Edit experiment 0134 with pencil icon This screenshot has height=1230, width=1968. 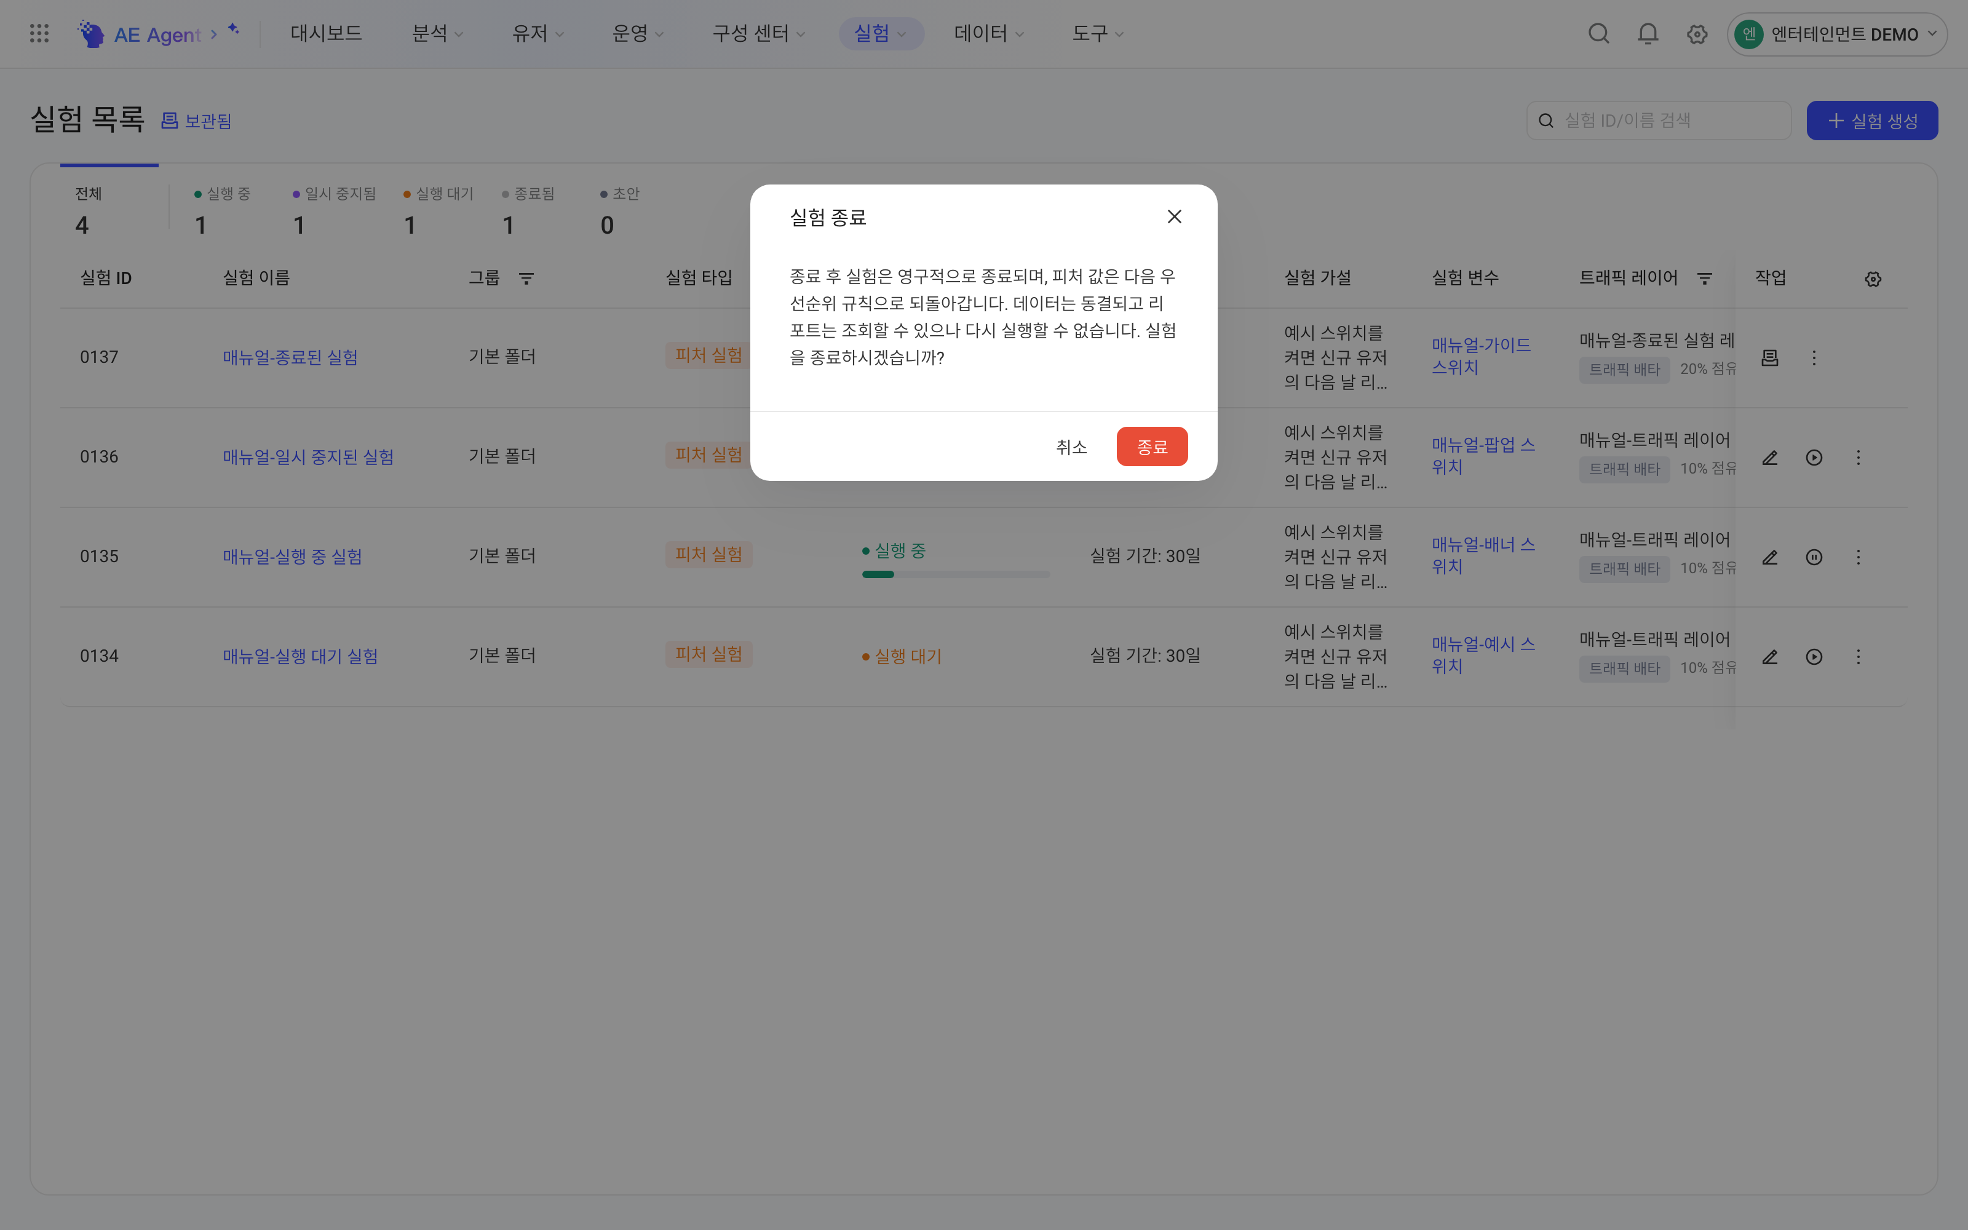[1769, 656]
